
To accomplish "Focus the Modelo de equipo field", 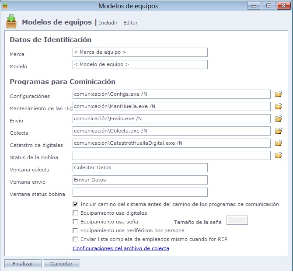I will pos(140,65).
